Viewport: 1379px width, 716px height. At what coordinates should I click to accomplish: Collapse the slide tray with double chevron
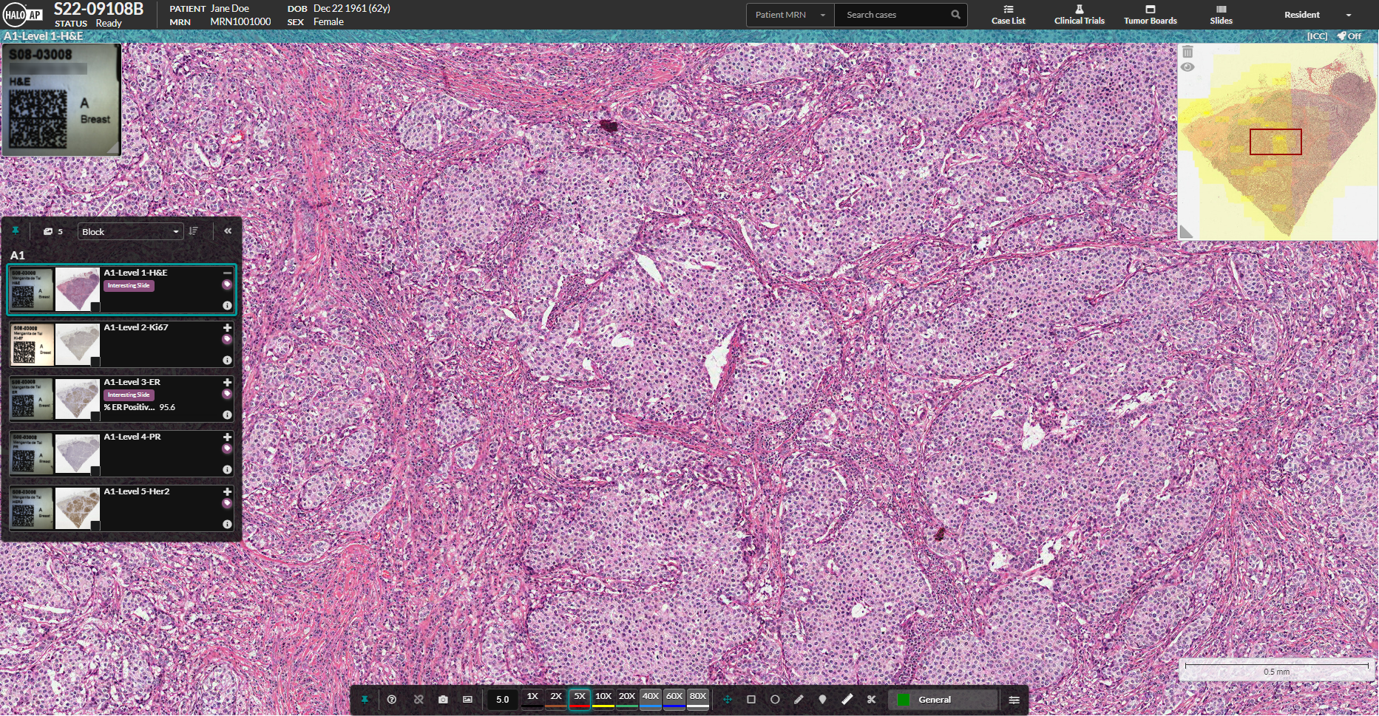228,231
